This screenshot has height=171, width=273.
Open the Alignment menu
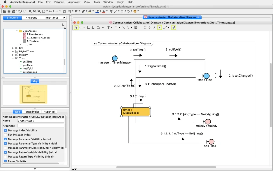point(74,2)
